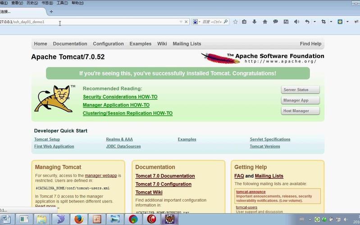
Task: Open dropdown arrow next to undo icon
Action: (x=314, y=22)
